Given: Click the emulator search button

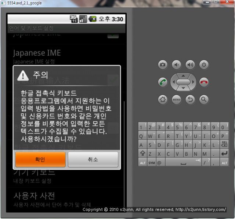Looking at the screenshot, I should click(x=204, y=99).
